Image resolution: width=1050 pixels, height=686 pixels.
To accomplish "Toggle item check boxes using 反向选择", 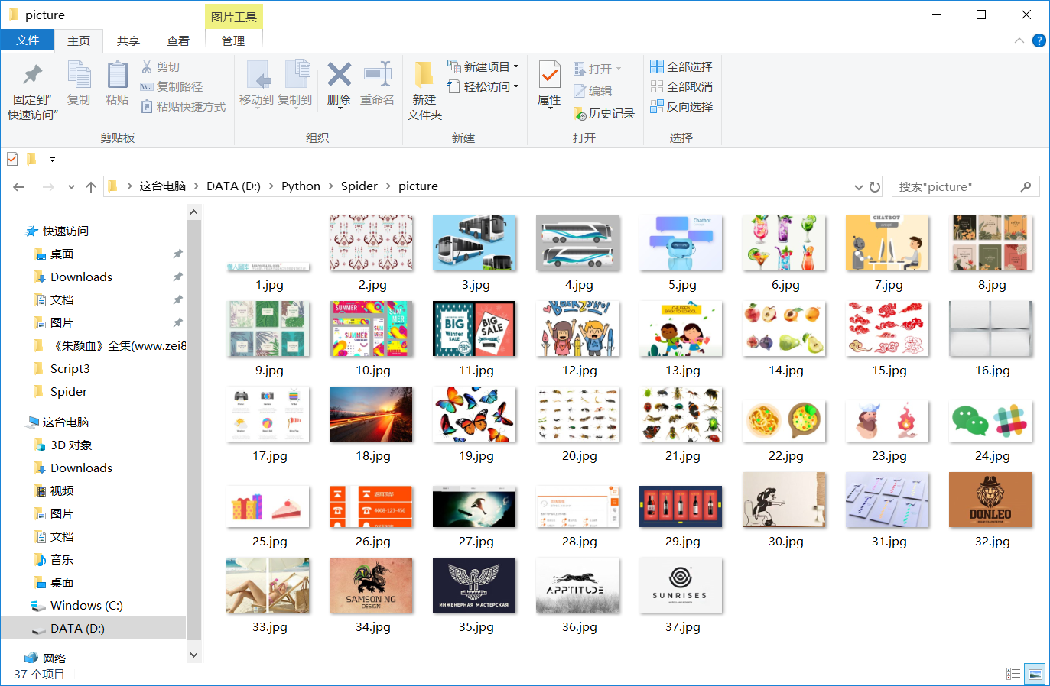I will pos(681,106).
